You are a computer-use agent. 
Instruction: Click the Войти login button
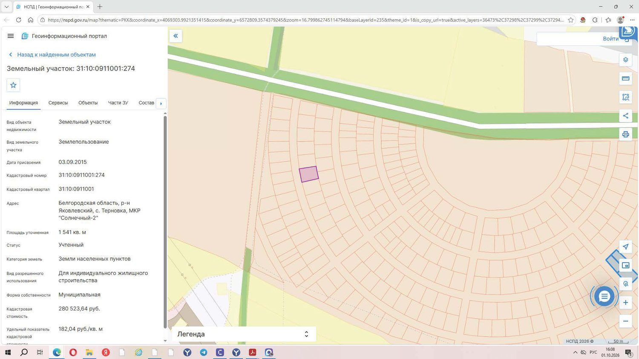tap(611, 39)
